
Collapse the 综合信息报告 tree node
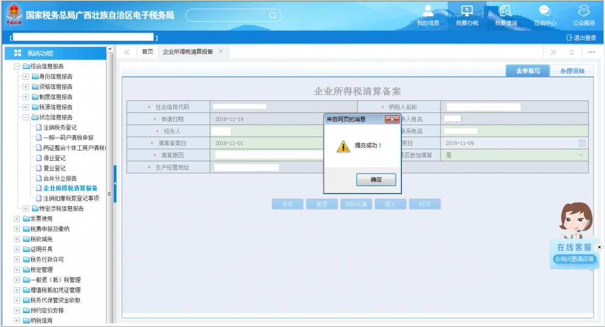click(17, 66)
